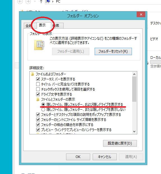Uncheck プレビューのハンドラーを表示する checkbox
Viewport: 161px width, 174px height.
point(38,130)
